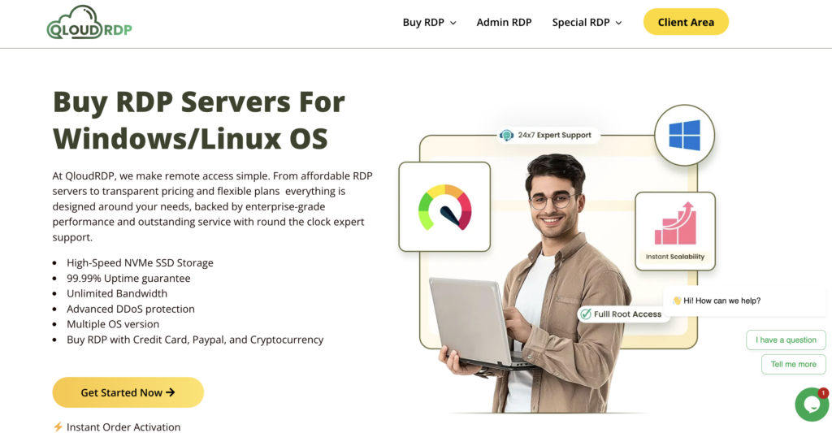Expand the Buy RDP dropdown chevron
The height and width of the screenshot is (433, 832).
(453, 23)
